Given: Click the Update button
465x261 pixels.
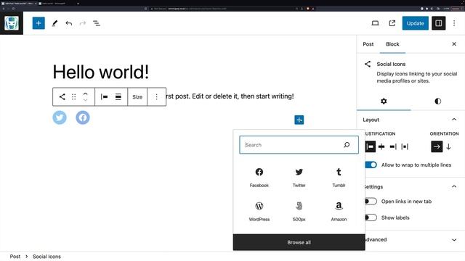Looking at the screenshot, I should coord(415,23).
